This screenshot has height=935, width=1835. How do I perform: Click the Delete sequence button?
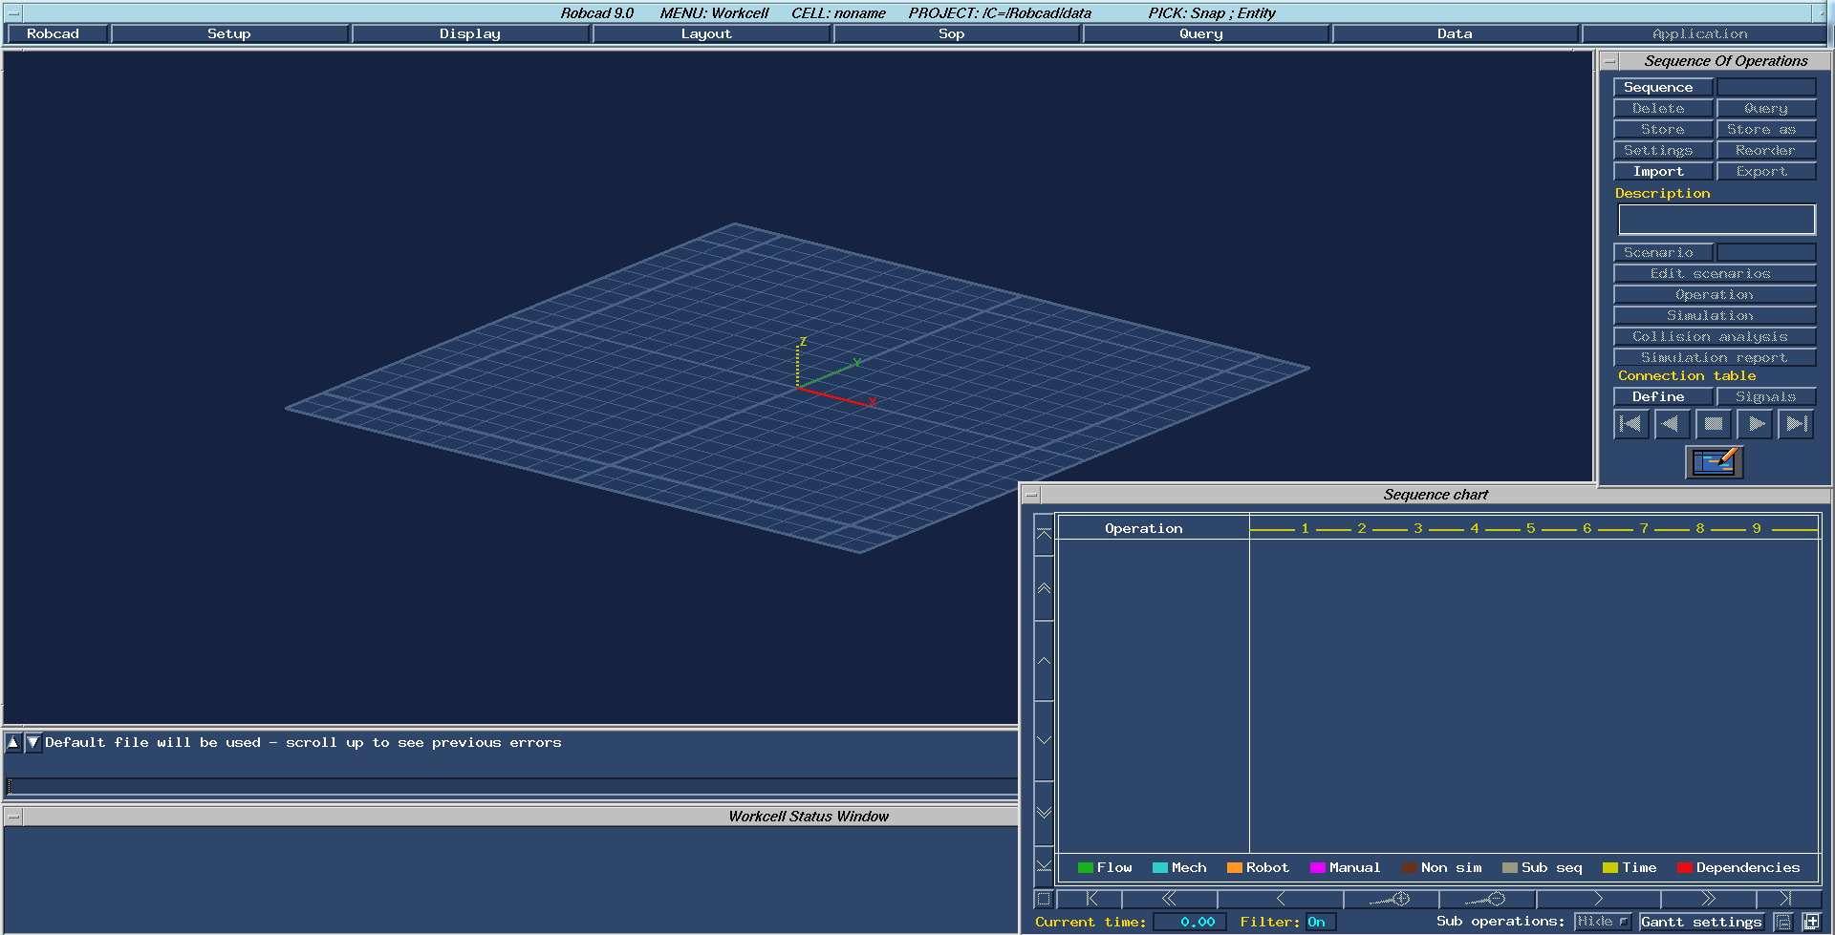(1663, 109)
